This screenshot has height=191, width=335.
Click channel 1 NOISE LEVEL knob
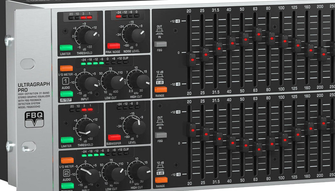(135, 34)
